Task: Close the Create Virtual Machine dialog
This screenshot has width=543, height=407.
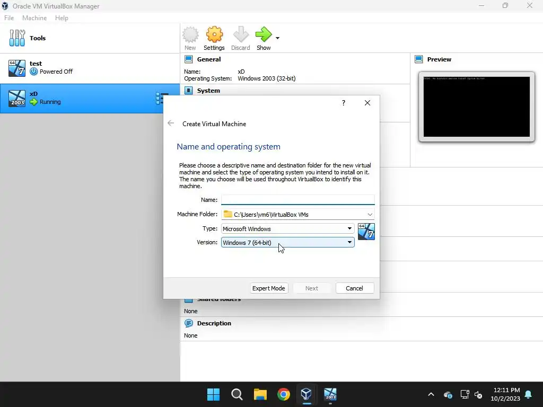Action: click(x=367, y=103)
